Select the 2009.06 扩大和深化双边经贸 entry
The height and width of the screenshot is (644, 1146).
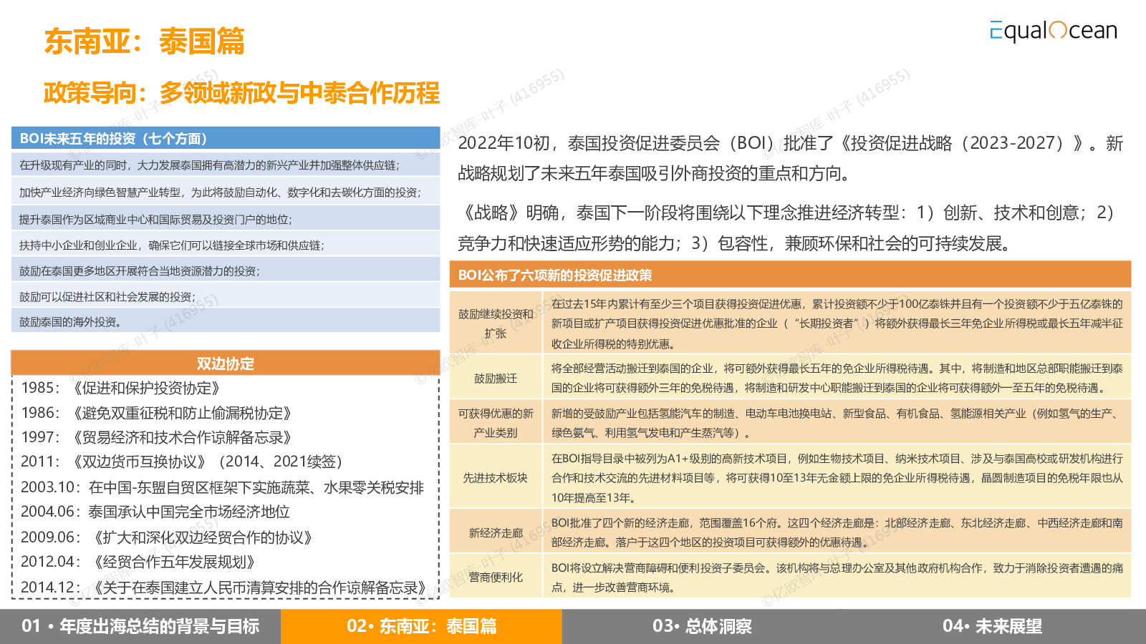[x=167, y=537]
